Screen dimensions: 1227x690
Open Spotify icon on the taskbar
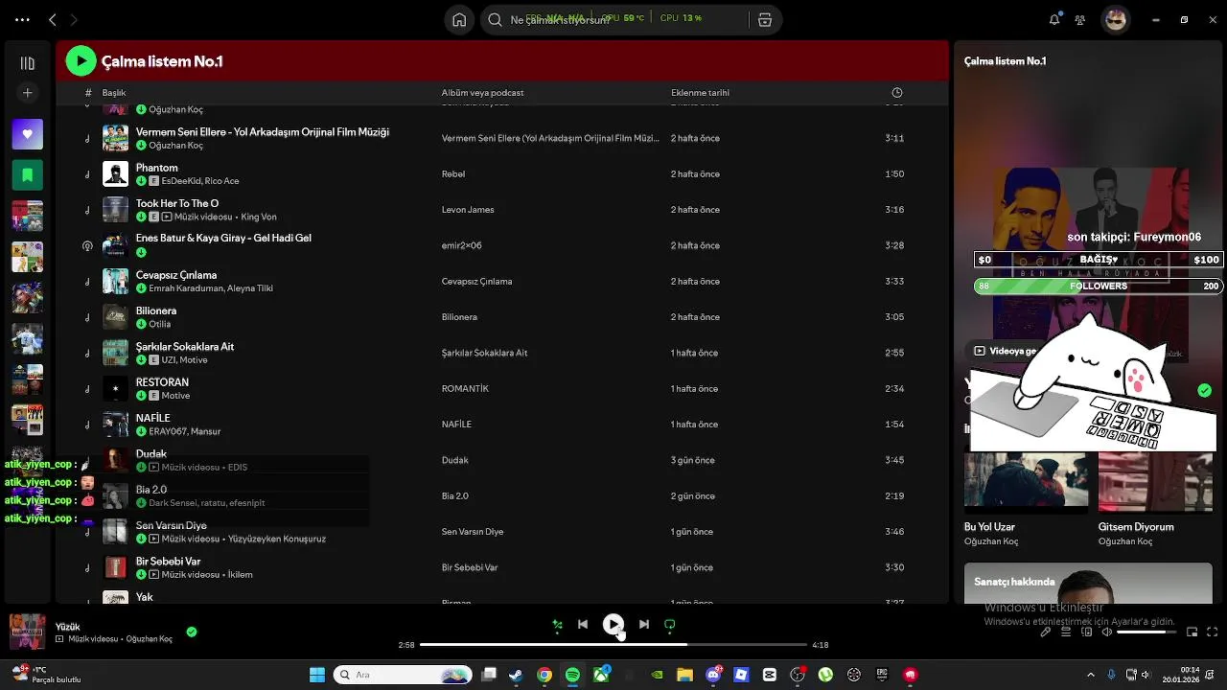click(x=572, y=675)
